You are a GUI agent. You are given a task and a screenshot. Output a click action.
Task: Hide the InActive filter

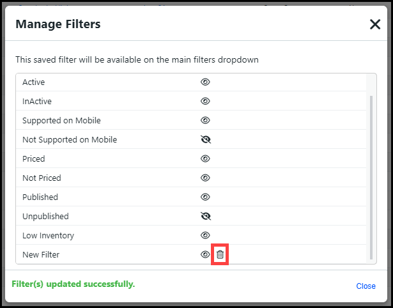205,101
